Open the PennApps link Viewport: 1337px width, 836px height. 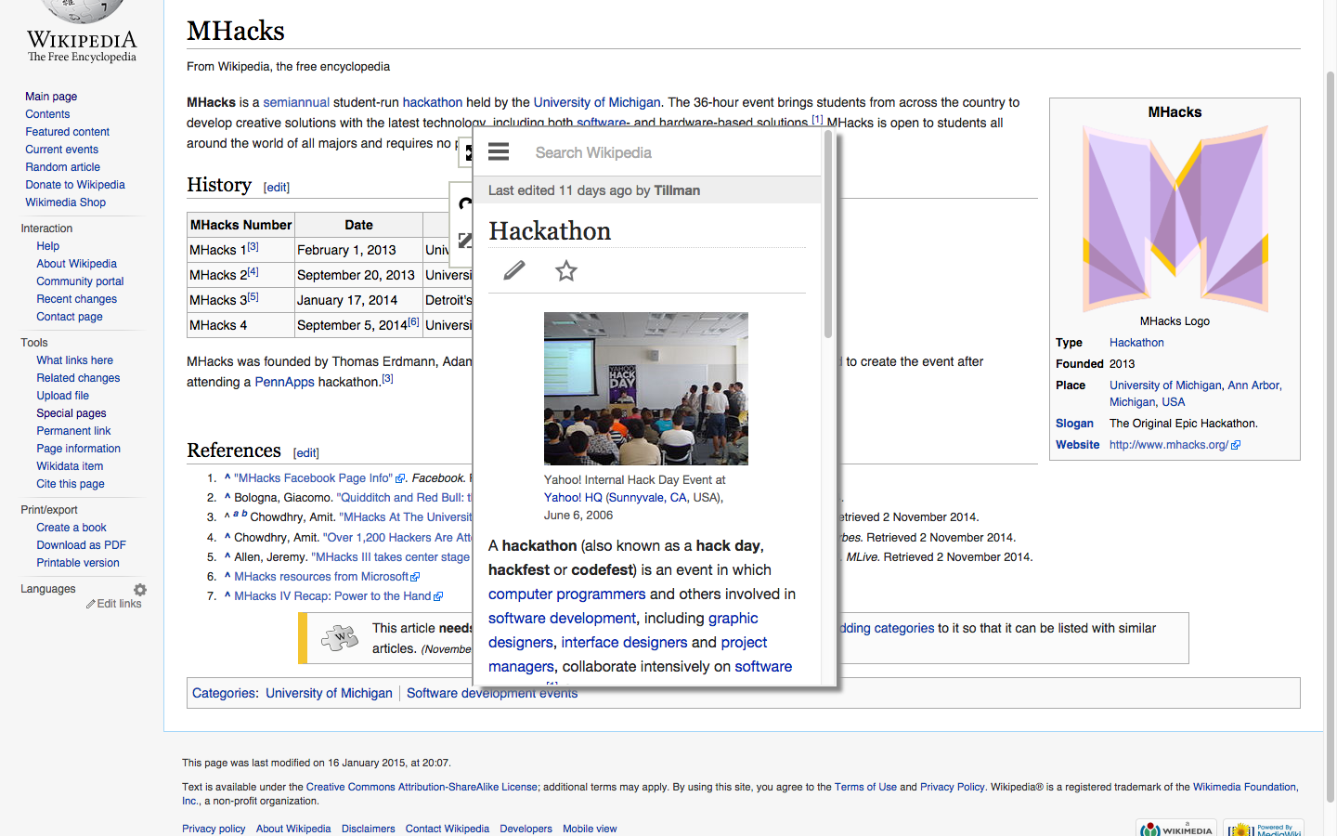(x=284, y=382)
